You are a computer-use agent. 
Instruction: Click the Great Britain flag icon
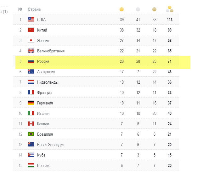click(x=31, y=51)
